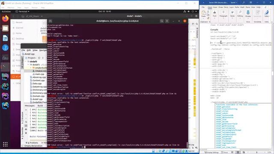
Task: Click the volume icon in Ubuntu top bar
Action: click(x=189, y=12)
